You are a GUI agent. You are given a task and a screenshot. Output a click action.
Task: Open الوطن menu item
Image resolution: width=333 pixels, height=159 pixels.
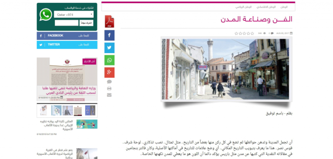coord(284,7)
